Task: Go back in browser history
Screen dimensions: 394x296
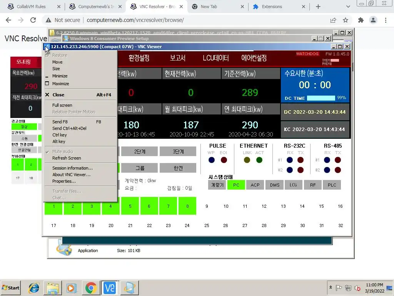Action: click(x=8, y=20)
